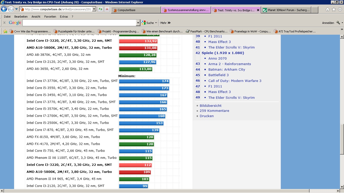Open the Bildübersicht link
The width and height of the screenshot is (344, 194).
211,106
